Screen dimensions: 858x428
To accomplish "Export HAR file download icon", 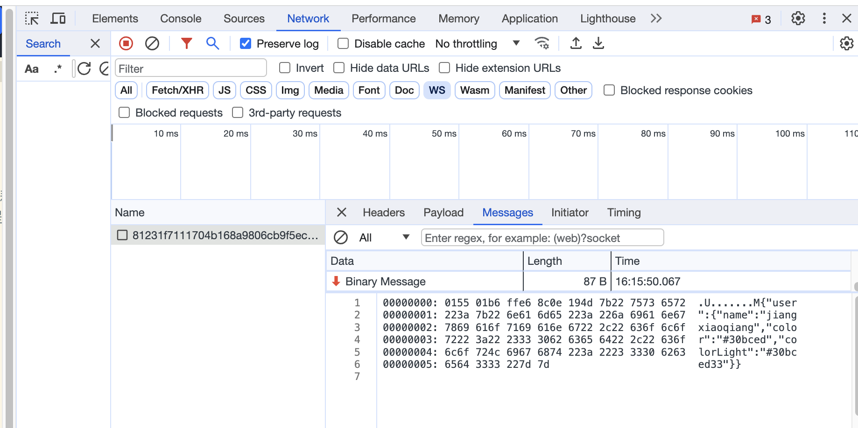I will 598,43.
